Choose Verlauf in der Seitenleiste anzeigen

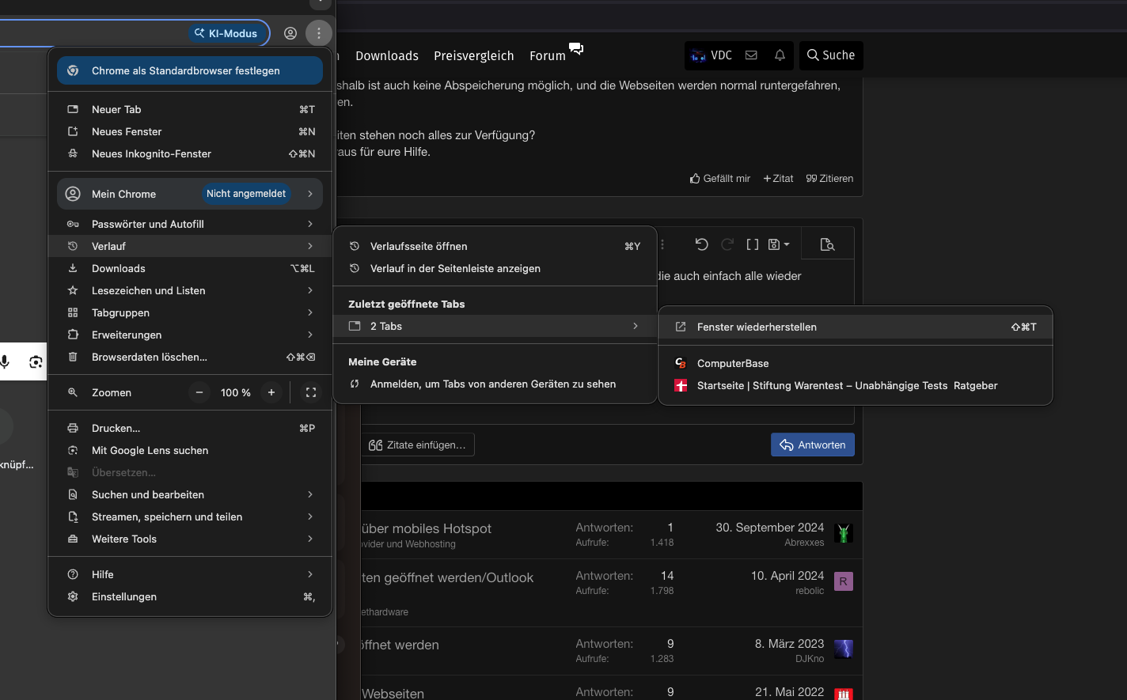click(x=495, y=268)
